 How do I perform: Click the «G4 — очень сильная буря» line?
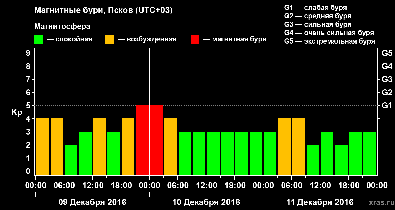click(329, 33)
